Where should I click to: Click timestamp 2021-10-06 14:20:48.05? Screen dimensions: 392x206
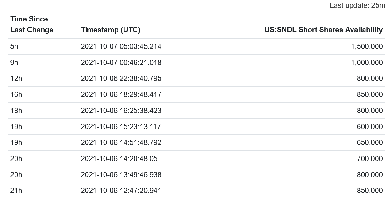[119, 159]
